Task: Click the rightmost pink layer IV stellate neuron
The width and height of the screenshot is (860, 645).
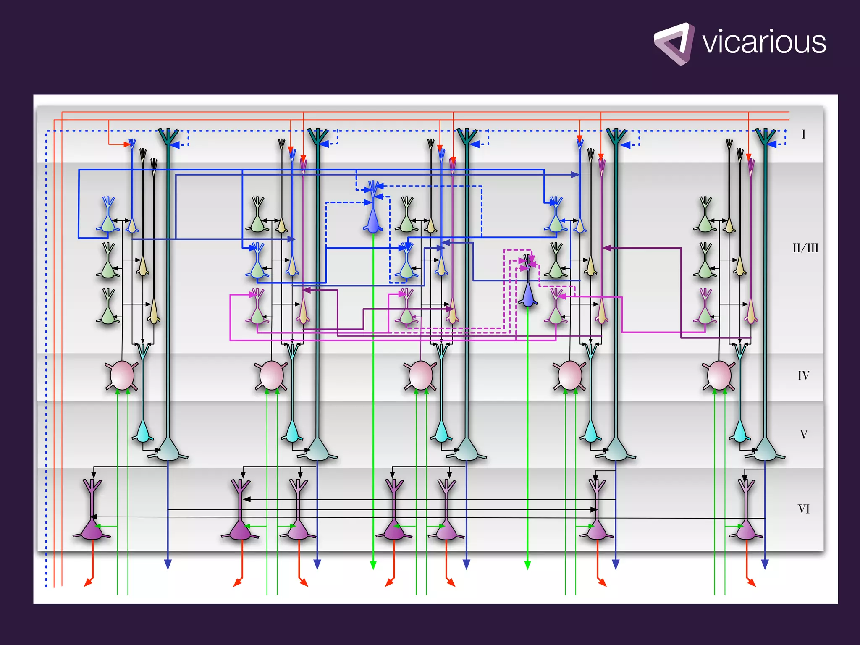Action: (719, 375)
